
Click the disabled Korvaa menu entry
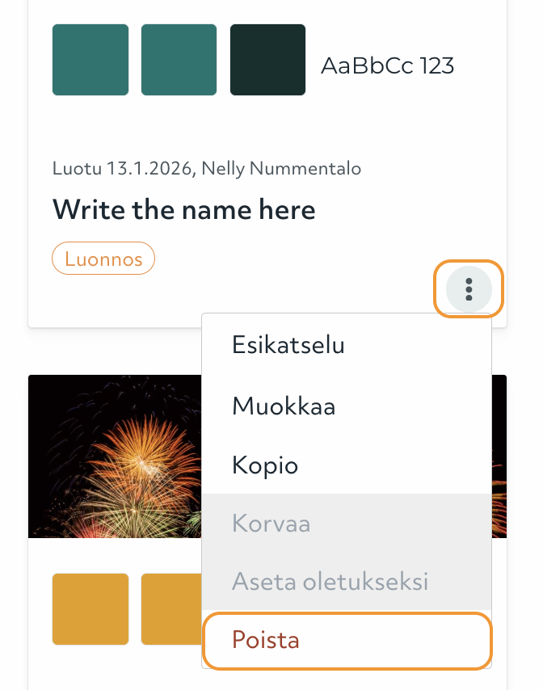271,523
